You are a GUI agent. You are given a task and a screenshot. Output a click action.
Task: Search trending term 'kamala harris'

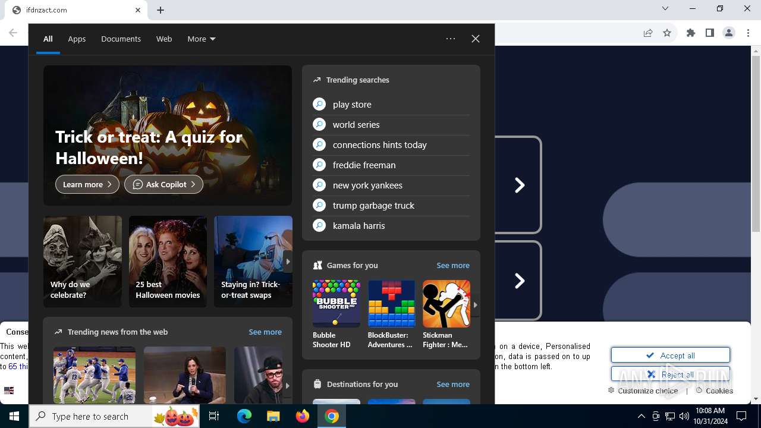click(x=391, y=226)
